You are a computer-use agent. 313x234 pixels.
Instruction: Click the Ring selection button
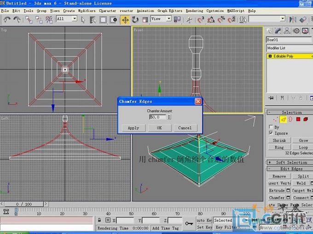click(x=279, y=147)
